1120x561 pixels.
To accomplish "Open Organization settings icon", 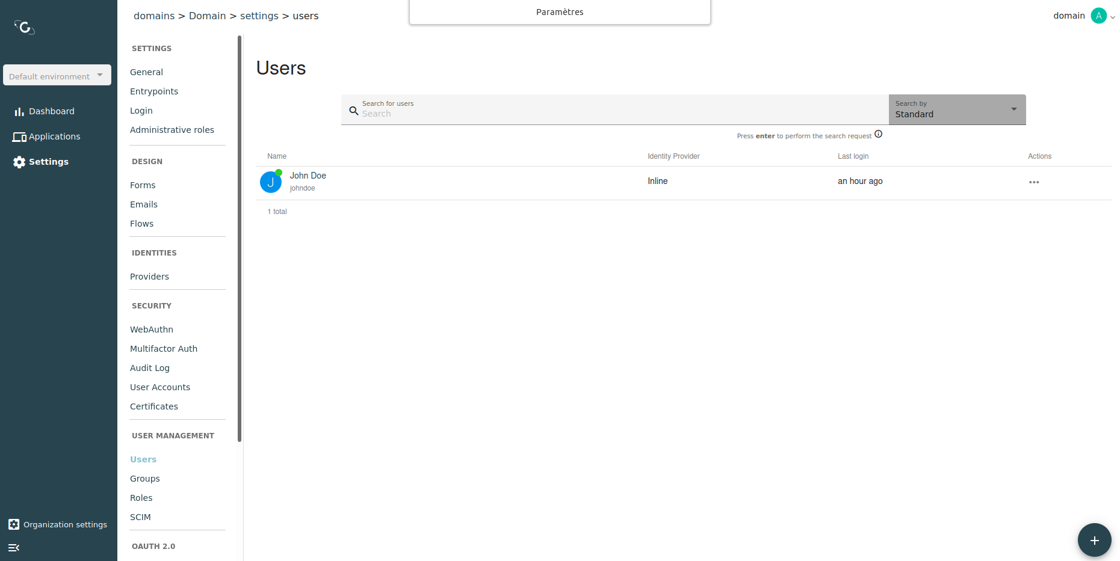I will coord(14,524).
